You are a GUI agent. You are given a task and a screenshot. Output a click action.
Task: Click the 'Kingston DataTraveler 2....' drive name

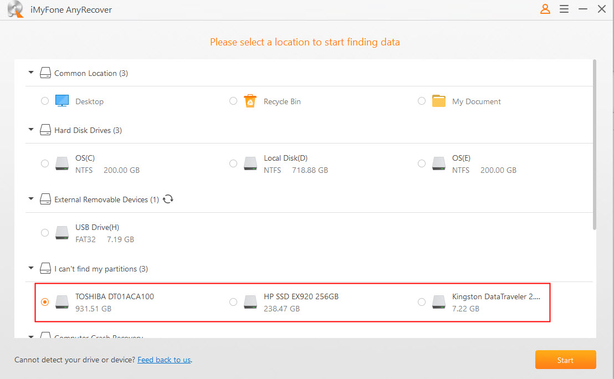tap(496, 297)
